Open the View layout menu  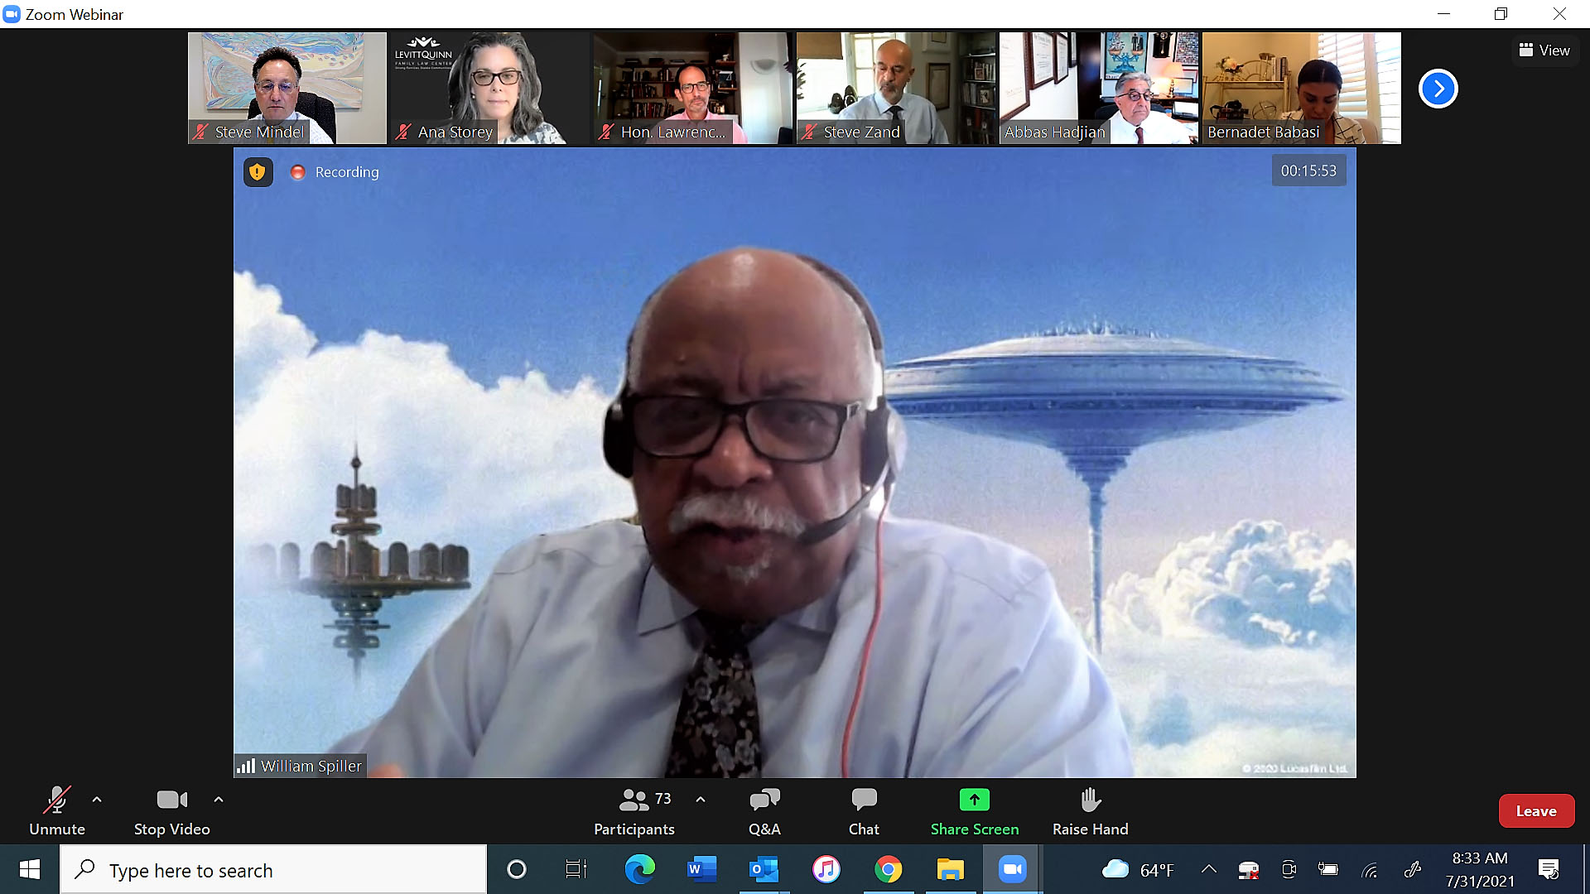(1544, 50)
